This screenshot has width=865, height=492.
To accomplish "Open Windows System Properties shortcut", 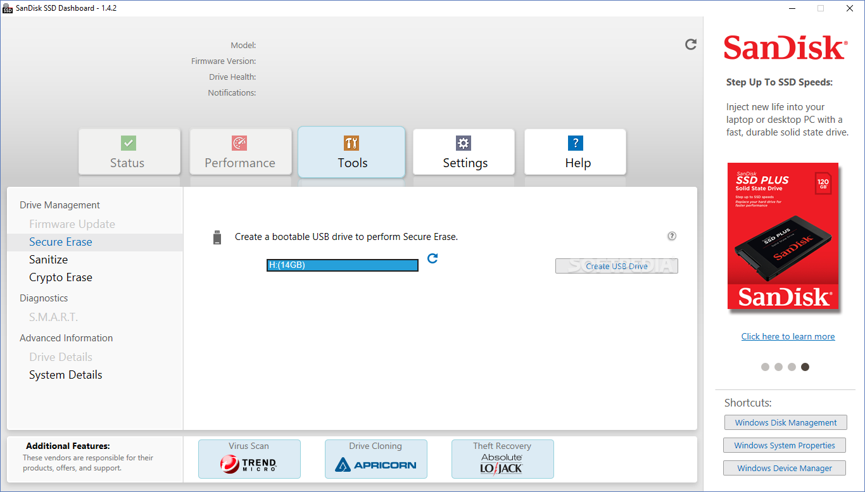I will pyautogui.click(x=784, y=445).
